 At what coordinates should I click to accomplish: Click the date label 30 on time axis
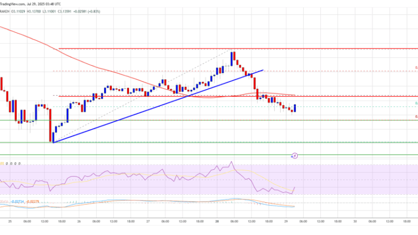355,221
